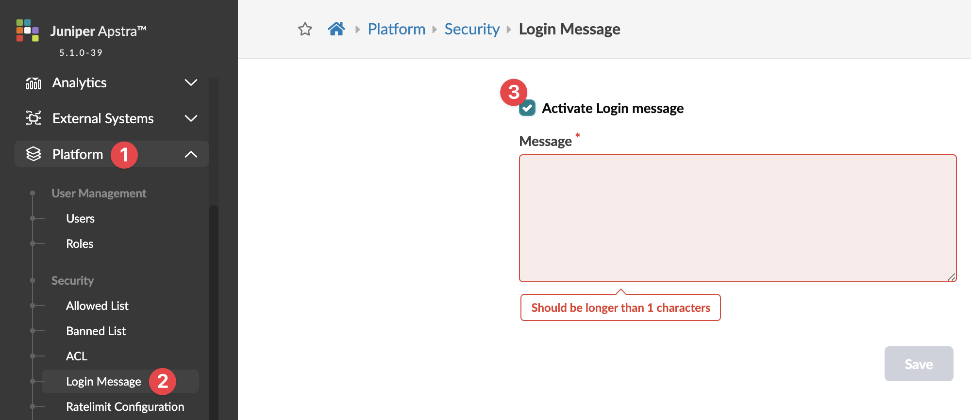
Task: Click the External Systems icon
Action: tap(33, 118)
